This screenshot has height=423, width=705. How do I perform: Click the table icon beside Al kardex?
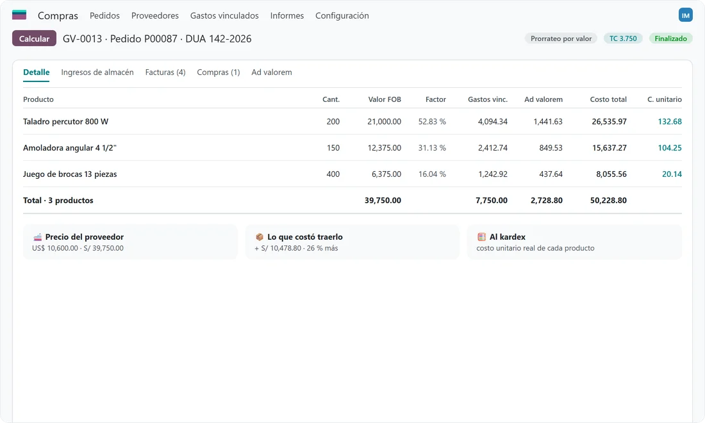[x=481, y=237]
